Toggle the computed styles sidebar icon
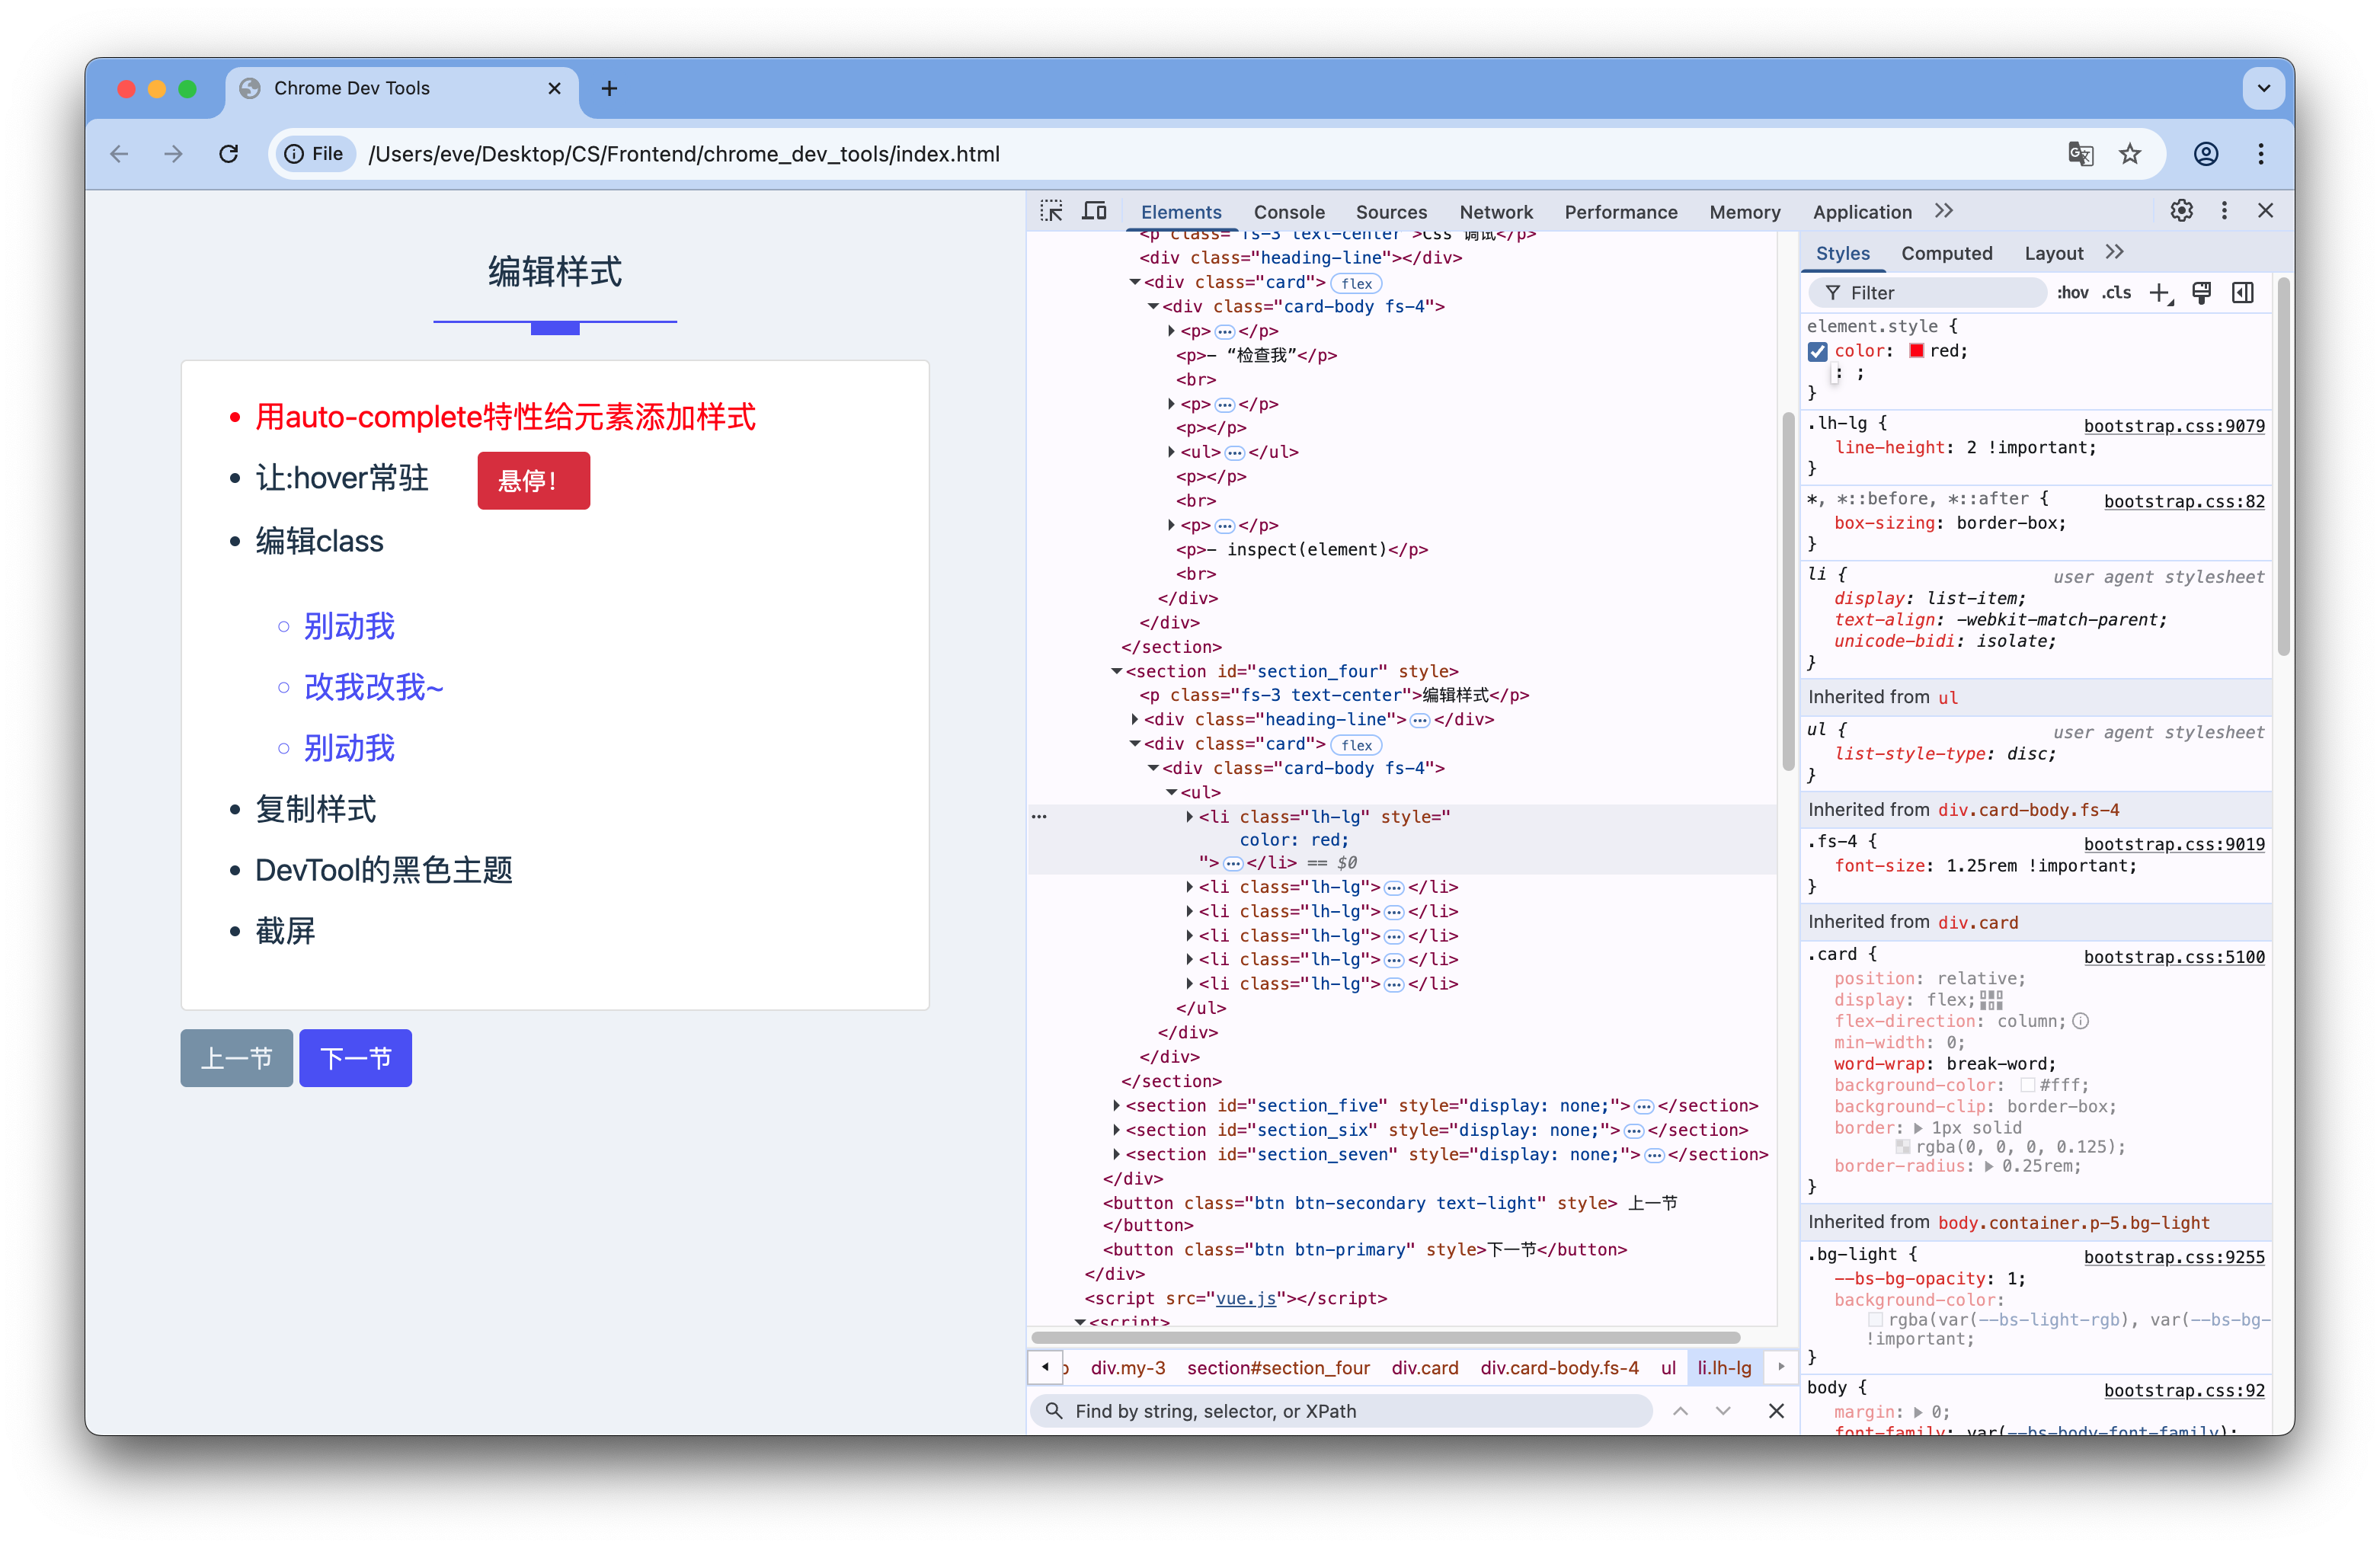The image size is (2380, 1548). 2242,293
